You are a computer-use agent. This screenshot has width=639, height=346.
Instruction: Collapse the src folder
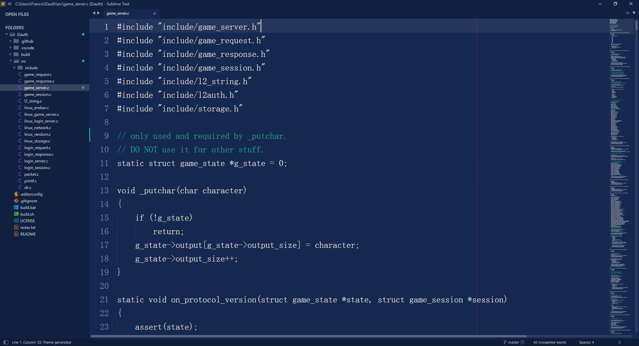click(x=11, y=61)
